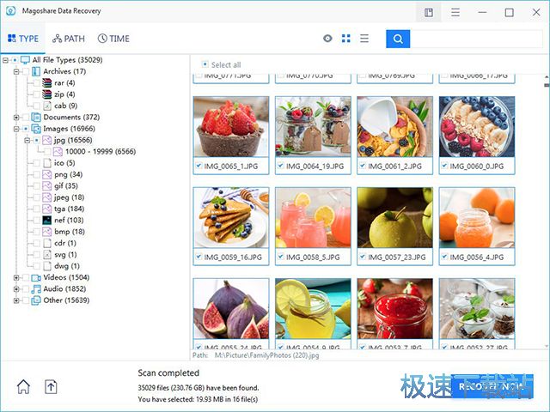Viewport: 550px width, 412px height.
Task: Click the cdr (1) tree item
Action: click(x=65, y=243)
